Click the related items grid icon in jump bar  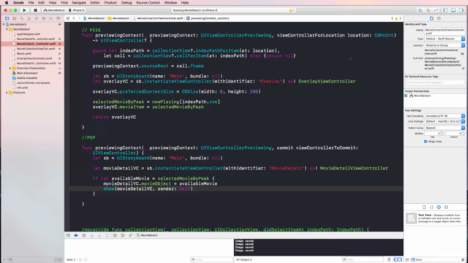(68, 18)
